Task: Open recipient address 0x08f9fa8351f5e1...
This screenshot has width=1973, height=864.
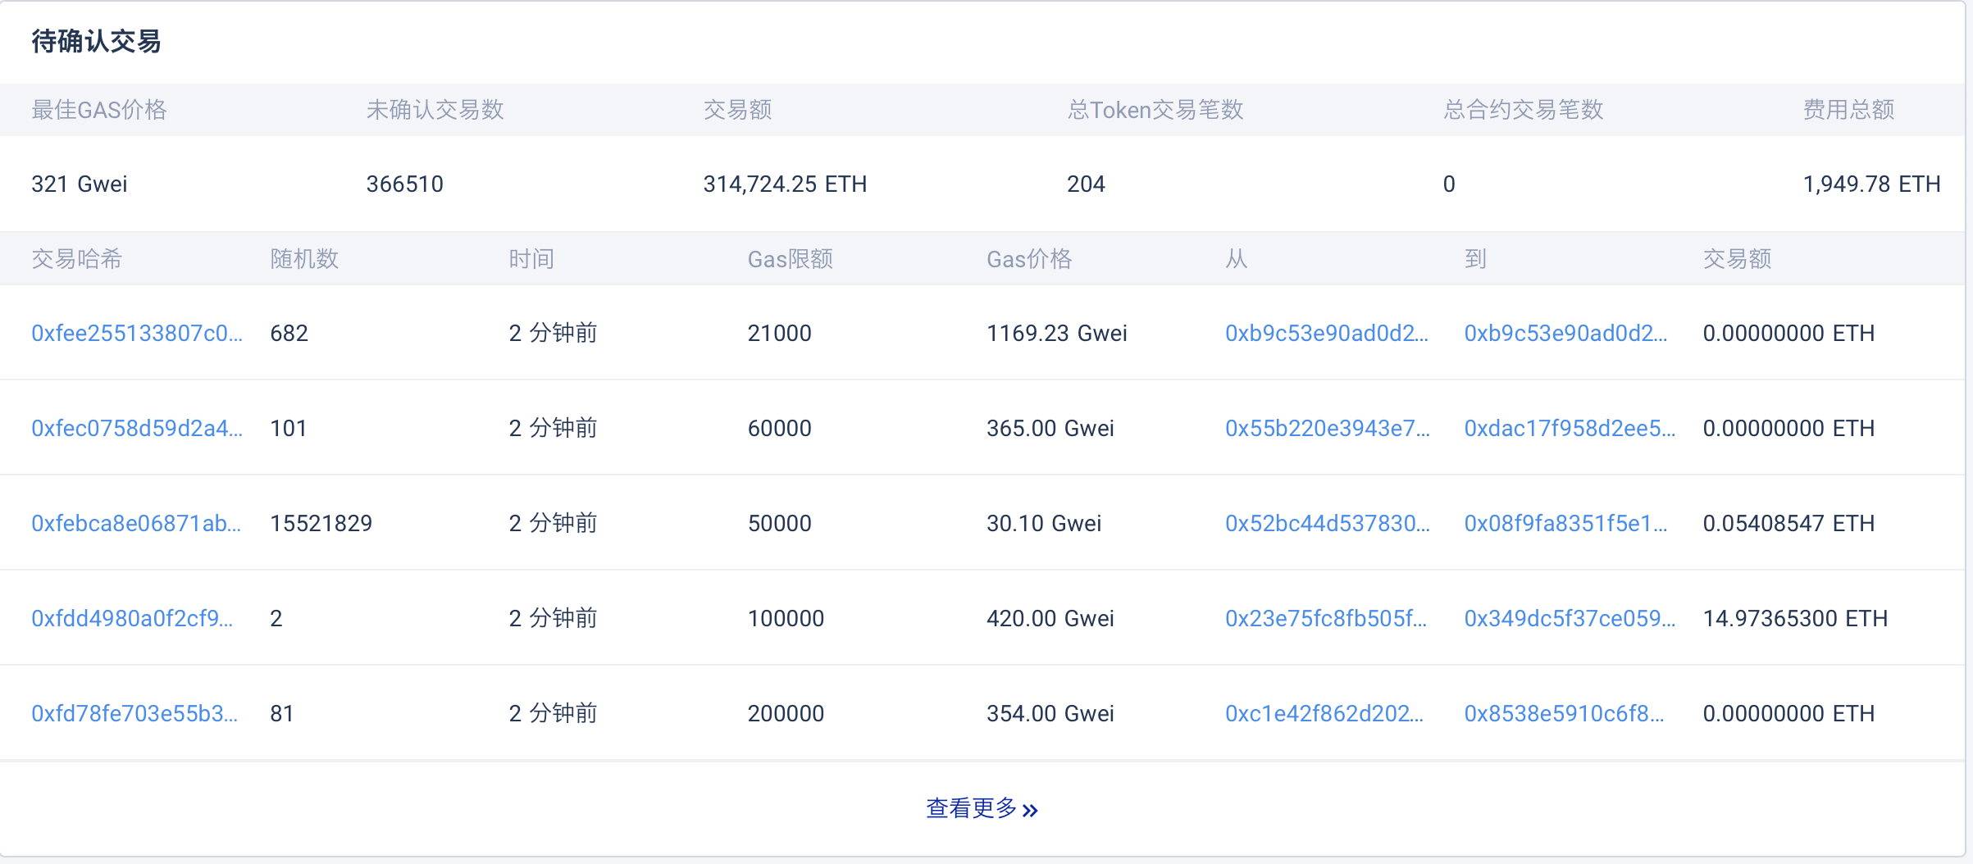Action: [x=1565, y=523]
